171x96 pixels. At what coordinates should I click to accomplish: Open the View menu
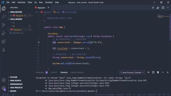(30, 2)
